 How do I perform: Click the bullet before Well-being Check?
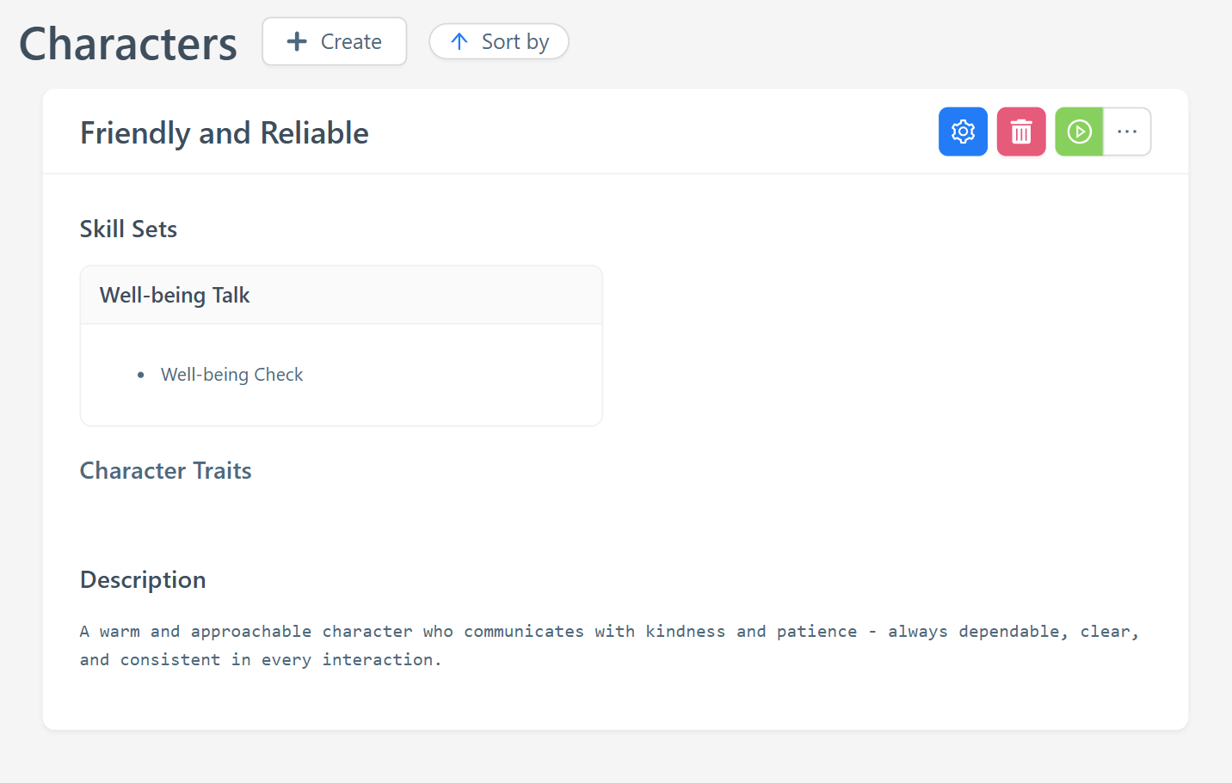tap(141, 375)
